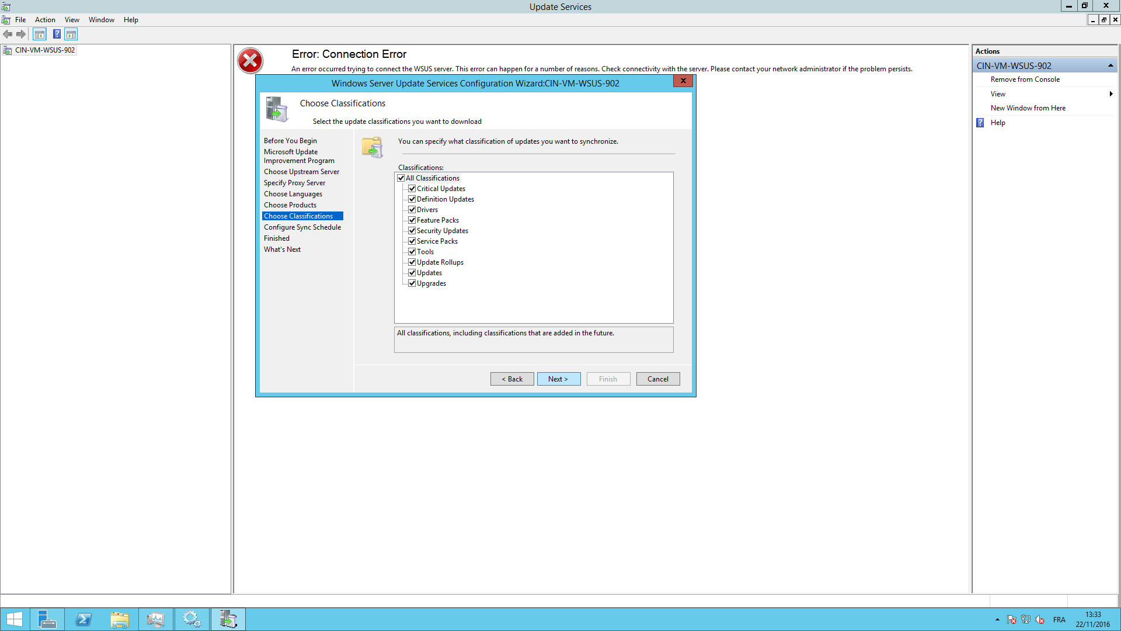Image resolution: width=1121 pixels, height=631 pixels.
Task: Go to Specify Proxy Server step
Action: pos(294,183)
